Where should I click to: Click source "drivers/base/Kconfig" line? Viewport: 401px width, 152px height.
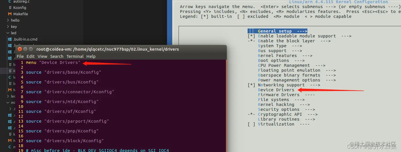click(63, 72)
